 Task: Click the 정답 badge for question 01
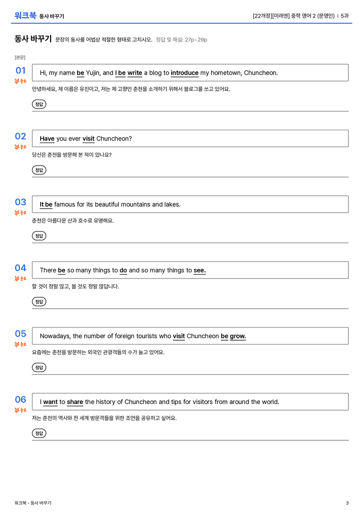tap(39, 104)
